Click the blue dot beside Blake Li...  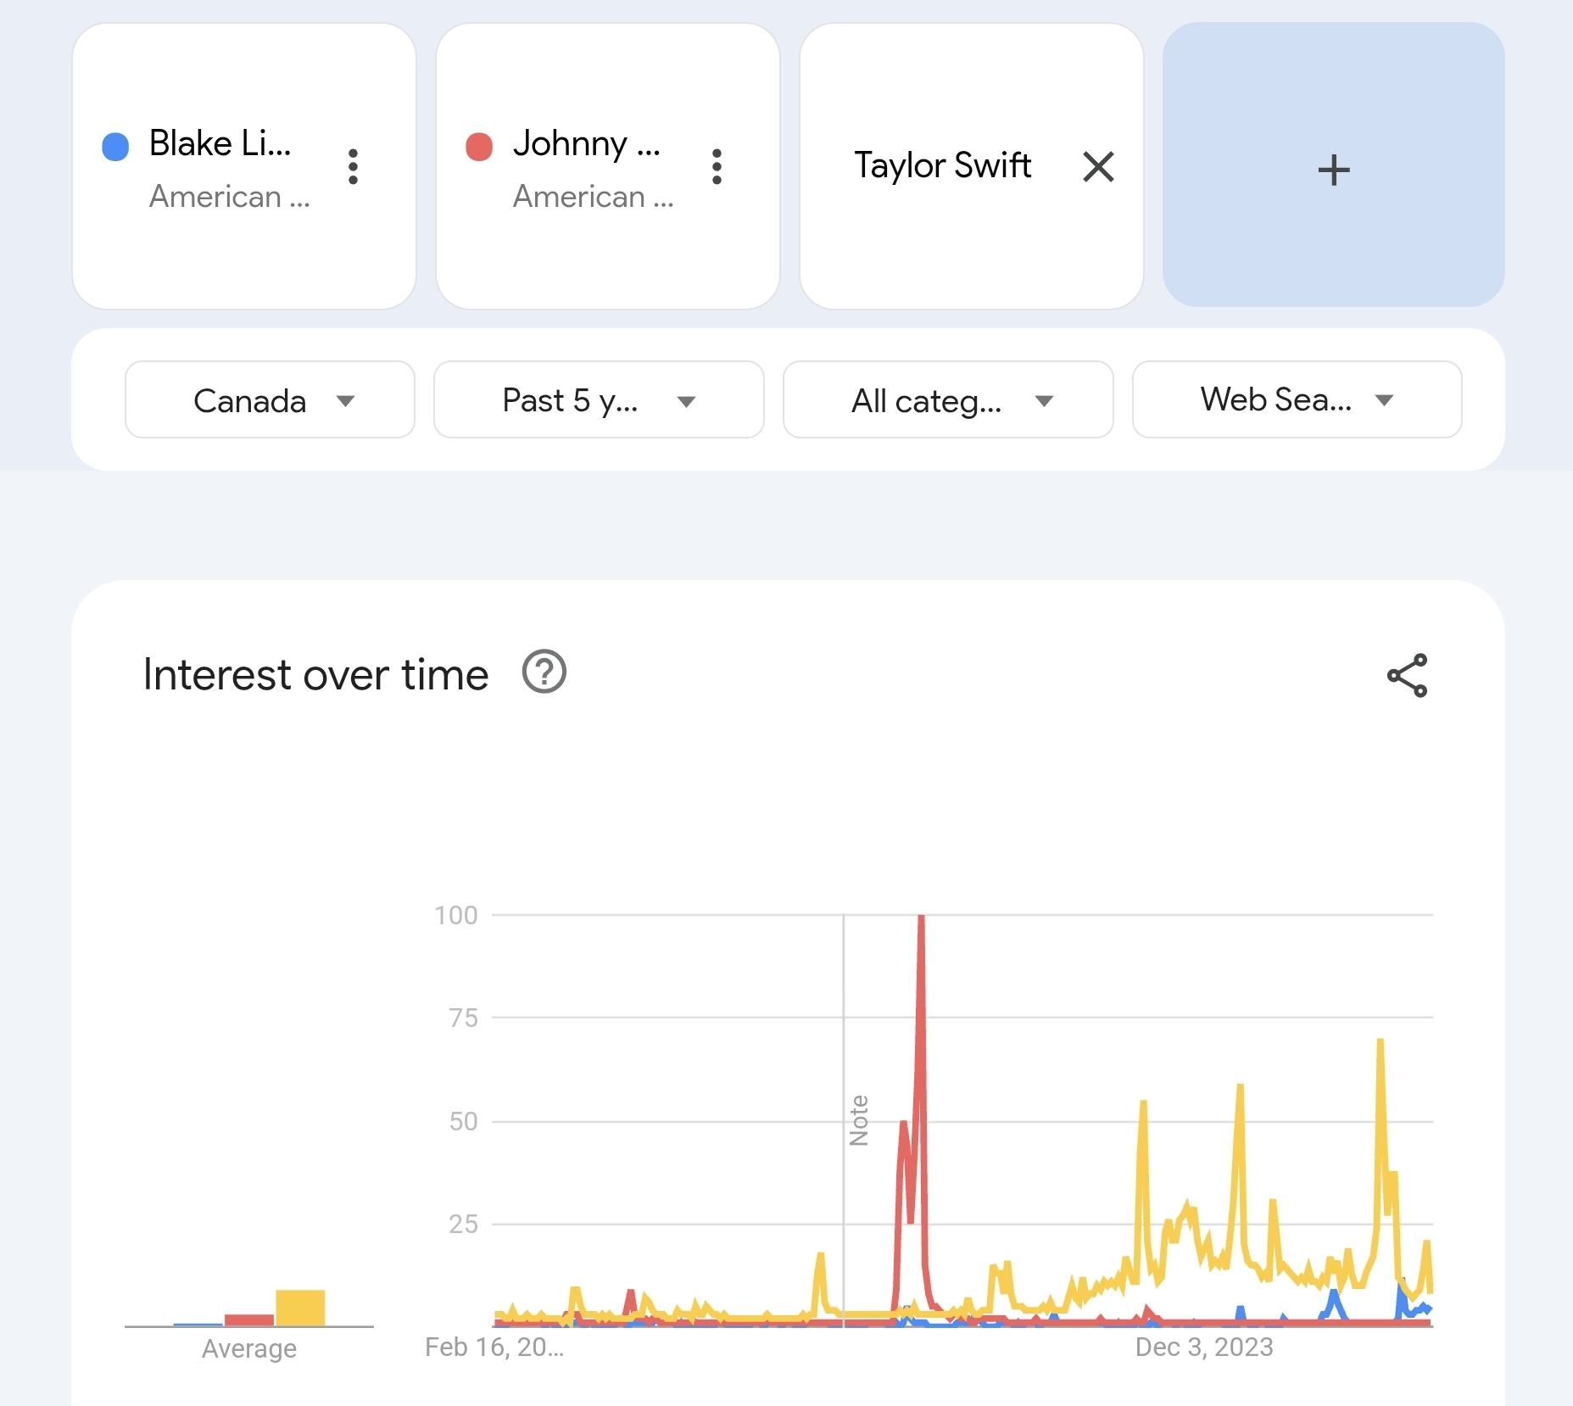115,146
